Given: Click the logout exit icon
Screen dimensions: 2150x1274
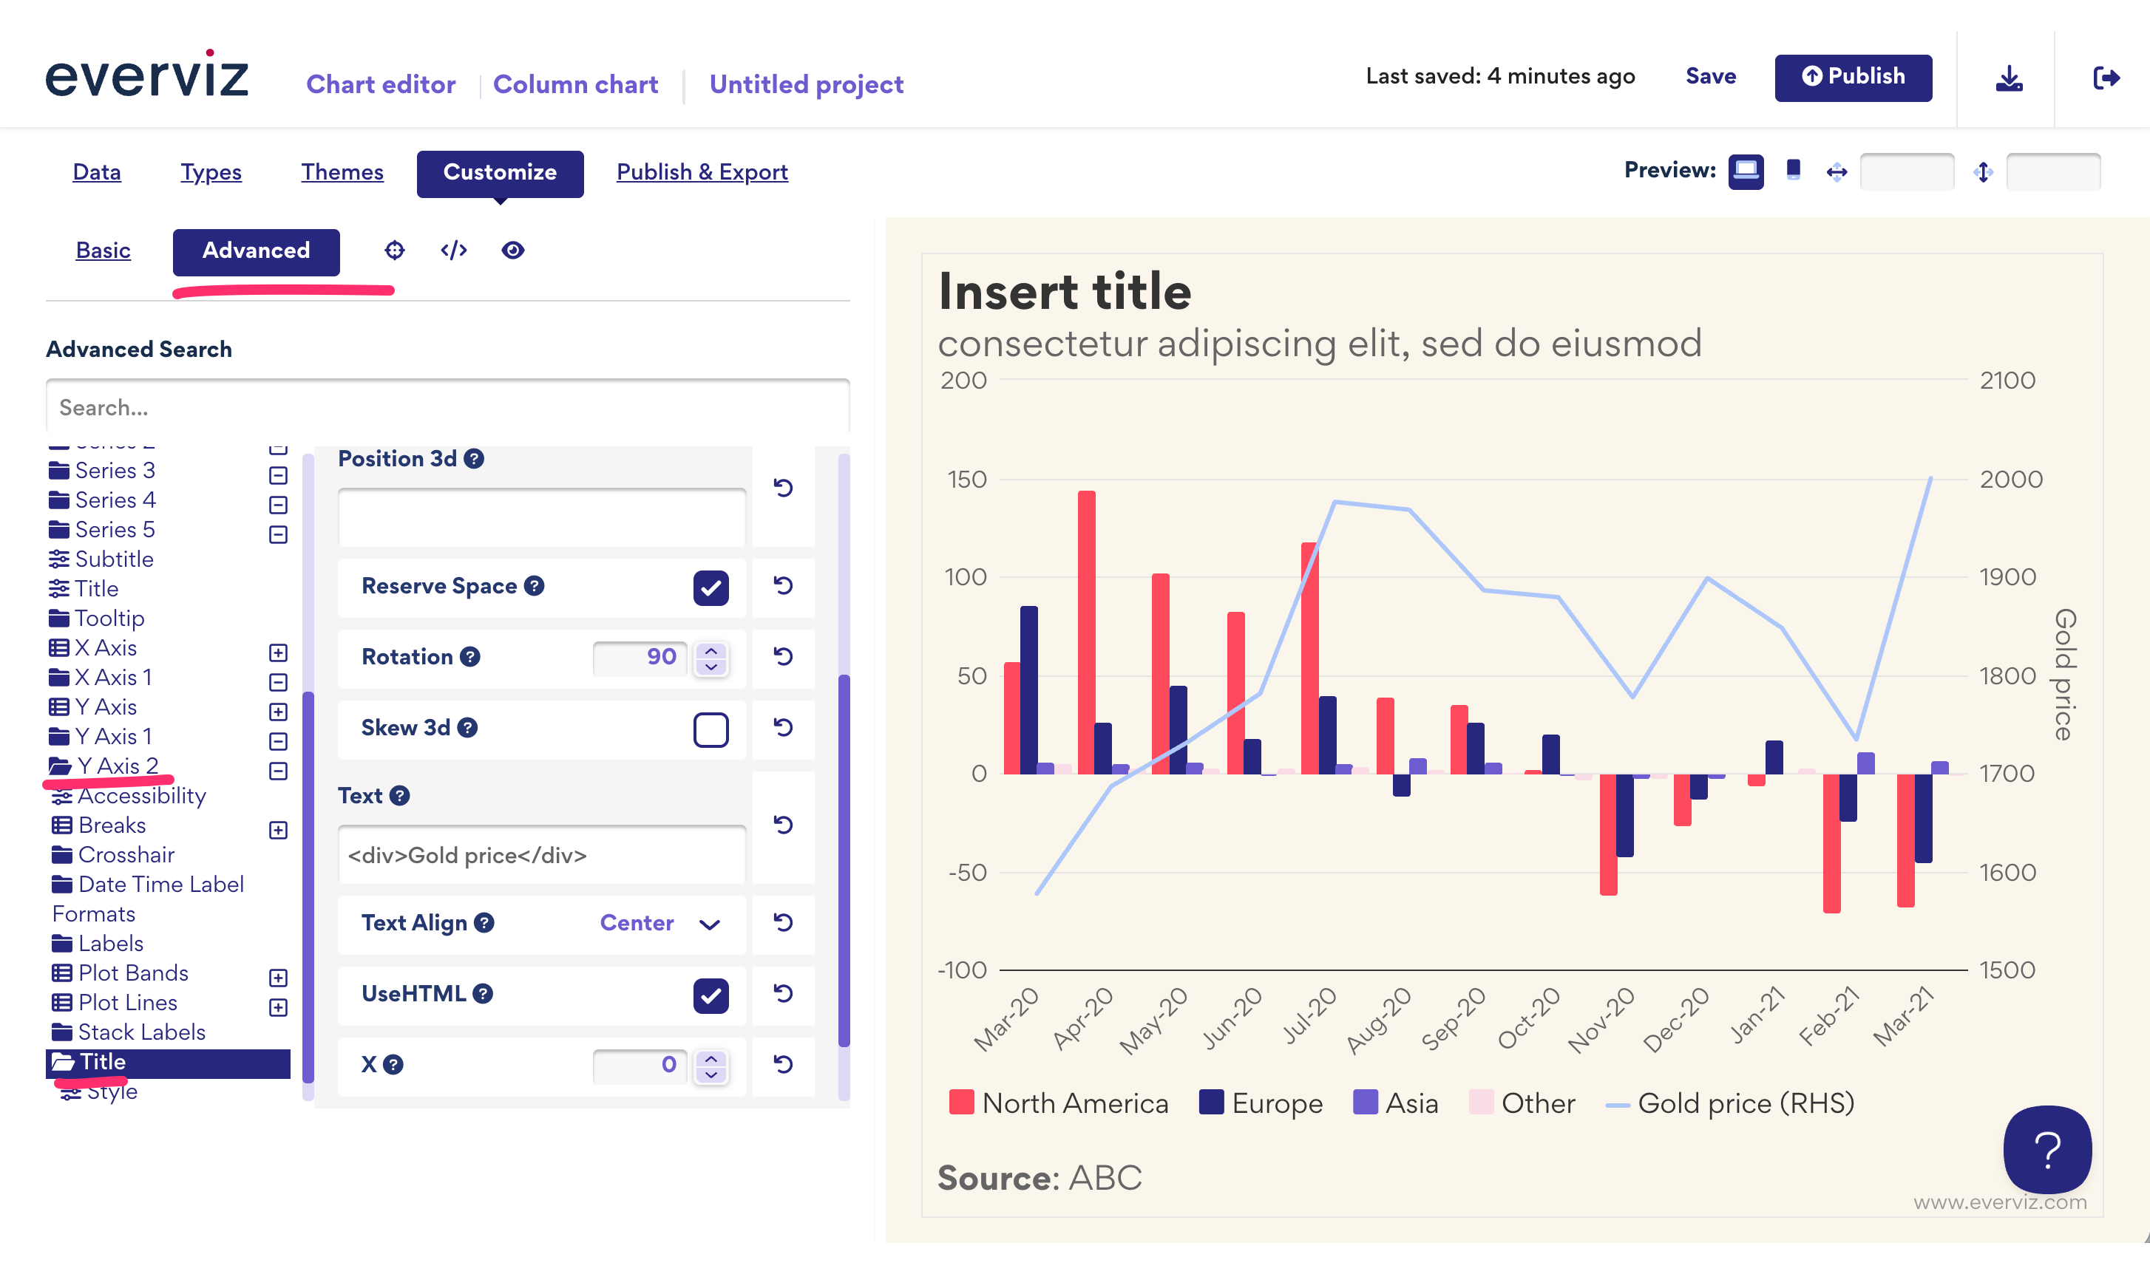Looking at the screenshot, I should (2106, 78).
